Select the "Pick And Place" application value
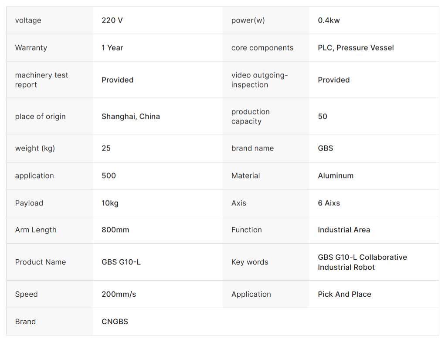 click(344, 295)
